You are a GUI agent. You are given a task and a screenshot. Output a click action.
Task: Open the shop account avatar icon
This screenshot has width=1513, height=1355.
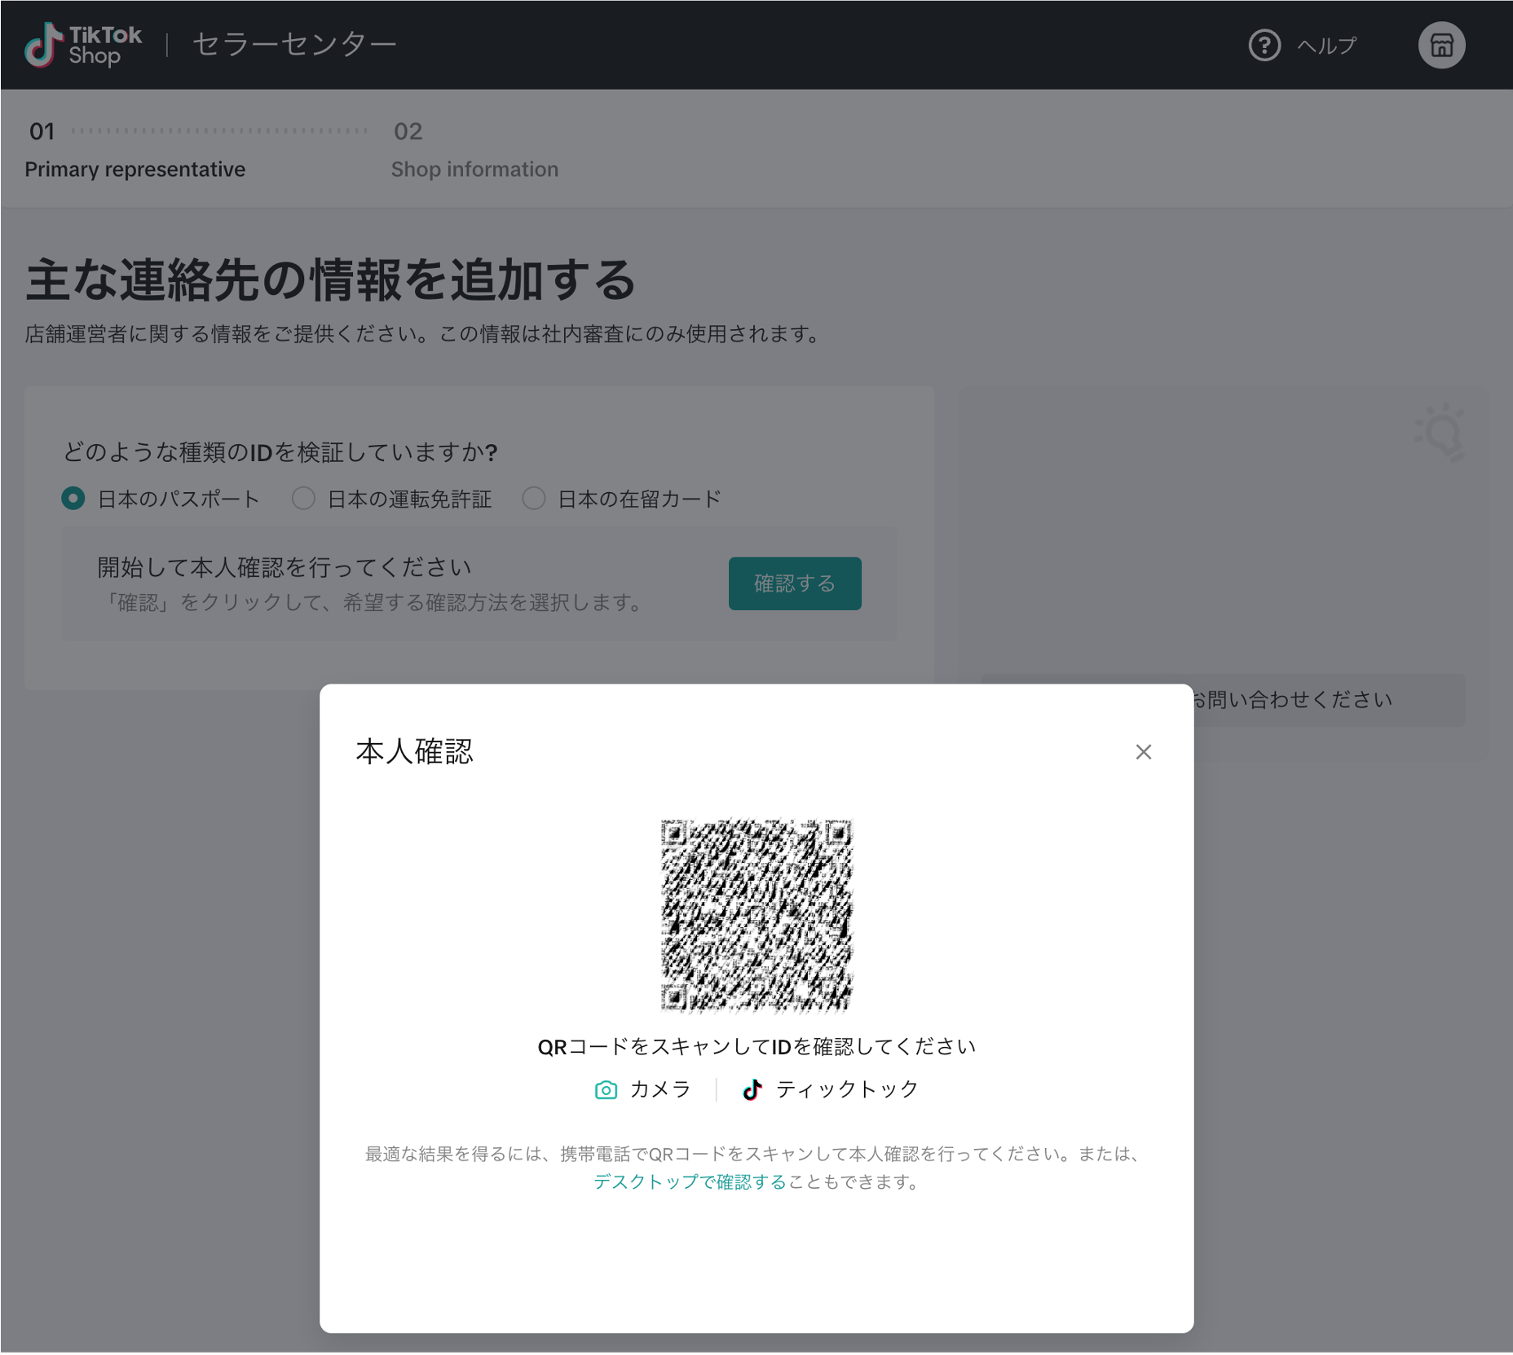(1440, 45)
